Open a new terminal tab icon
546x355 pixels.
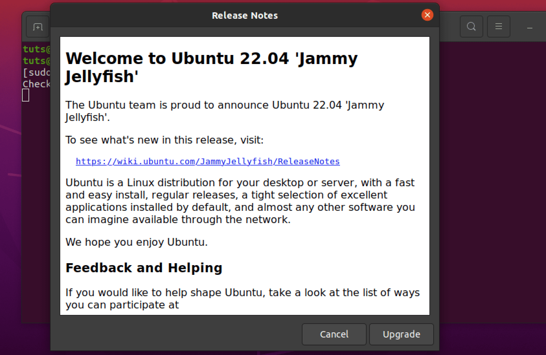click(38, 27)
